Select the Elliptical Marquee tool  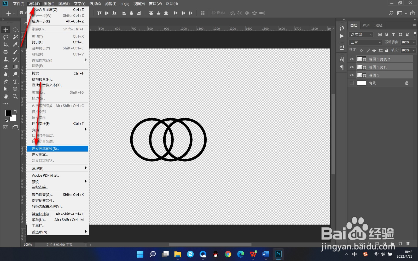[15, 29]
